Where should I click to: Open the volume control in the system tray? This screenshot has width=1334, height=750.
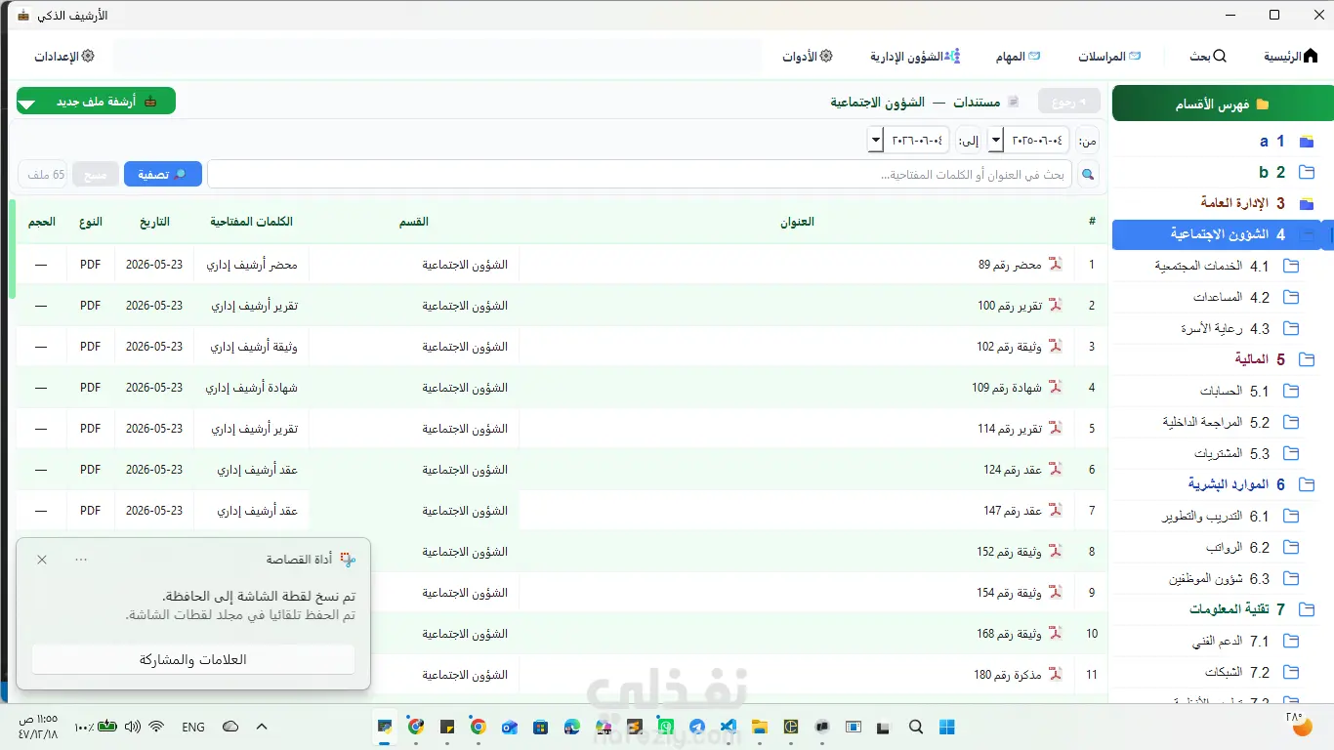[132, 727]
